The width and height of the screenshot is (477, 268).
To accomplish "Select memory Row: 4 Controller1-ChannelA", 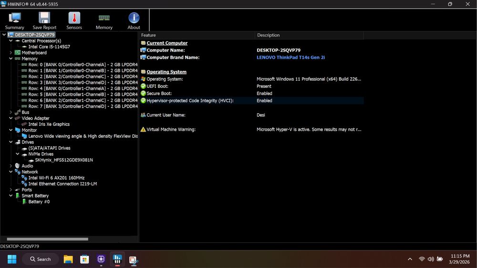I will pos(83,89).
